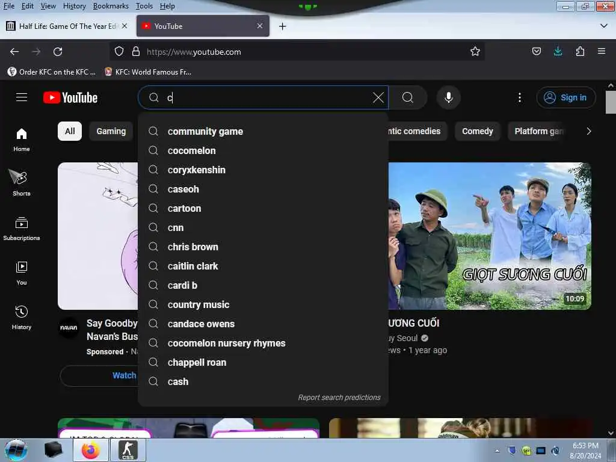Open a new browser tab
Viewport: 616px width, 462px height.
[x=283, y=26]
